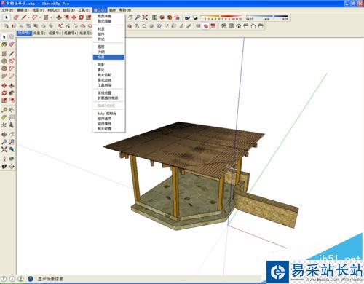
Task: Choose the Offset tool in left palette
Action: pyautogui.click(x=12, y=100)
